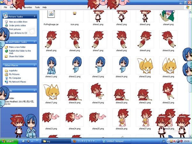192x144 pixels.
Task: Select shime26.png thumbnail
Action: click(122, 117)
